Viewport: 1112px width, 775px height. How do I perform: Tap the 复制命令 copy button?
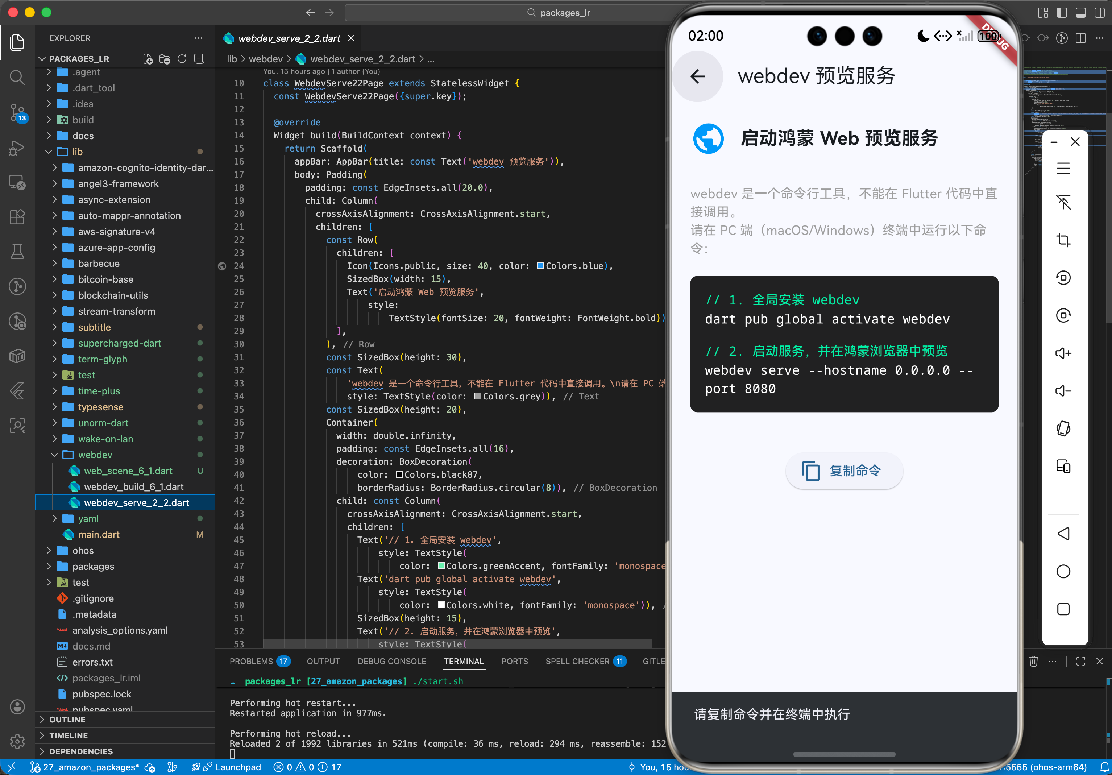(844, 470)
